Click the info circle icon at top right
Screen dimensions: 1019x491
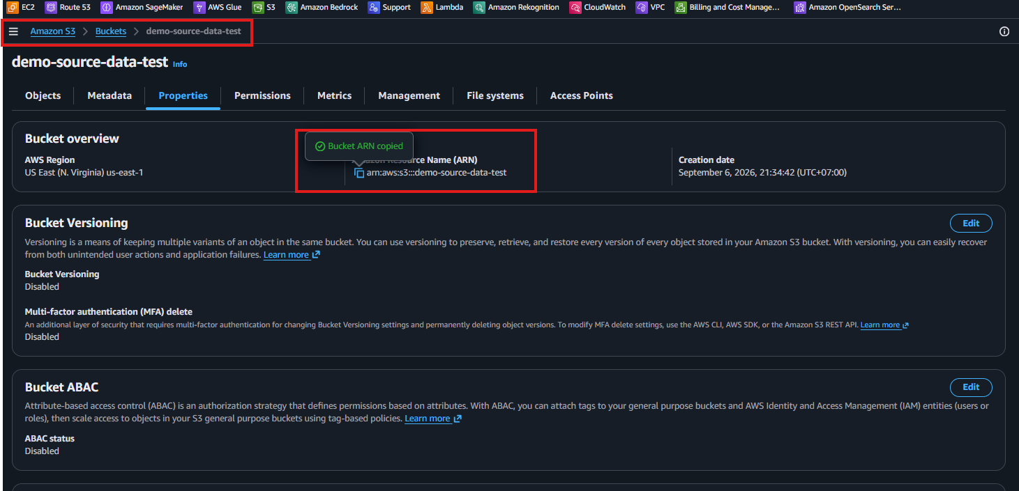tap(1004, 31)
